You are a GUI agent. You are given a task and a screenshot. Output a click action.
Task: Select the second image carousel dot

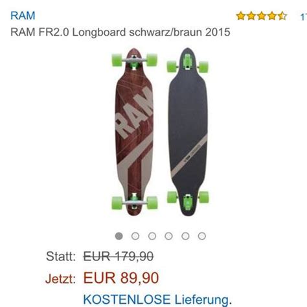135,236
